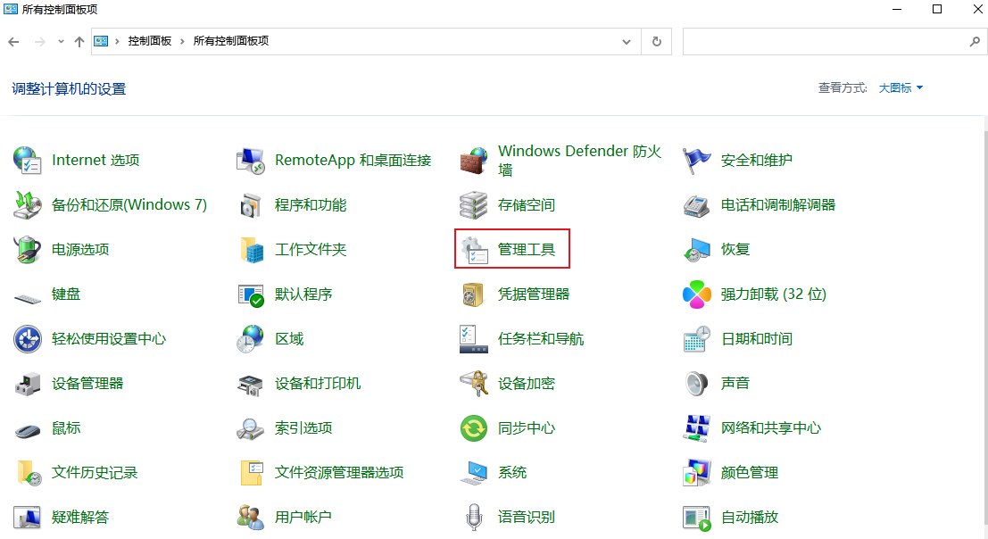
Task: Select 控制面板 in the breadcrumb bar
Action: [147, 40]
